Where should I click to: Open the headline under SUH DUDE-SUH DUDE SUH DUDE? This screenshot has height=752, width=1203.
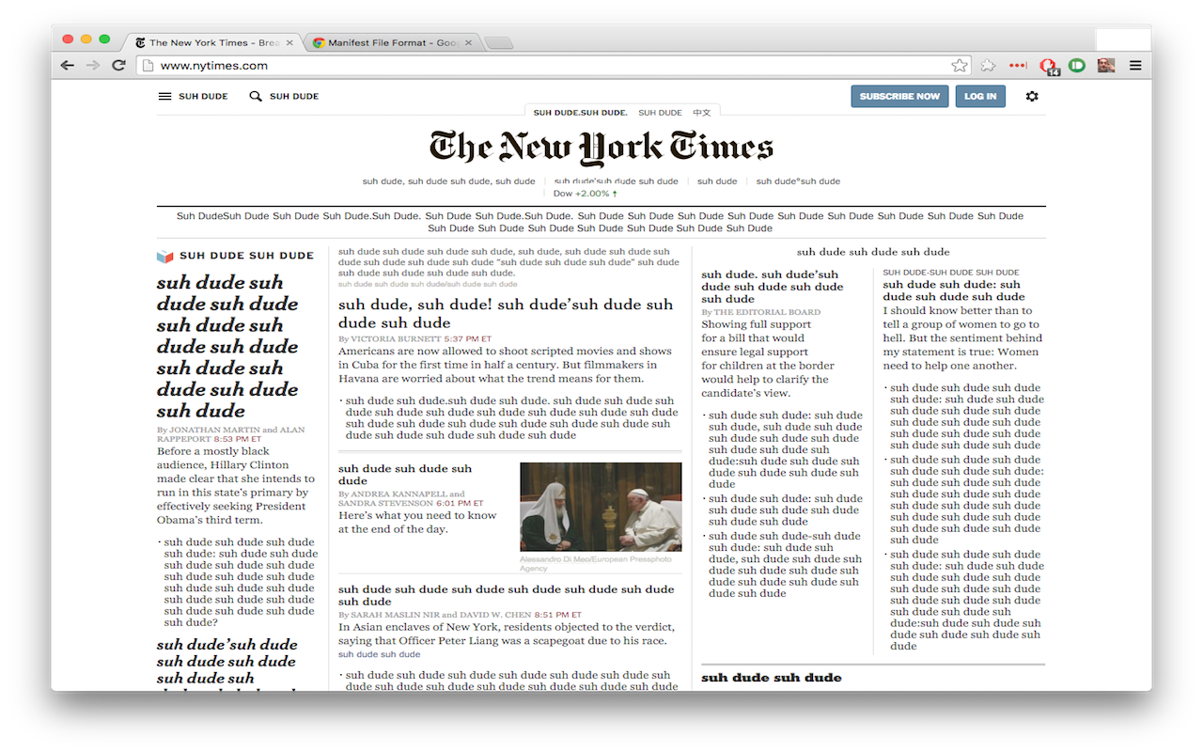951,290
